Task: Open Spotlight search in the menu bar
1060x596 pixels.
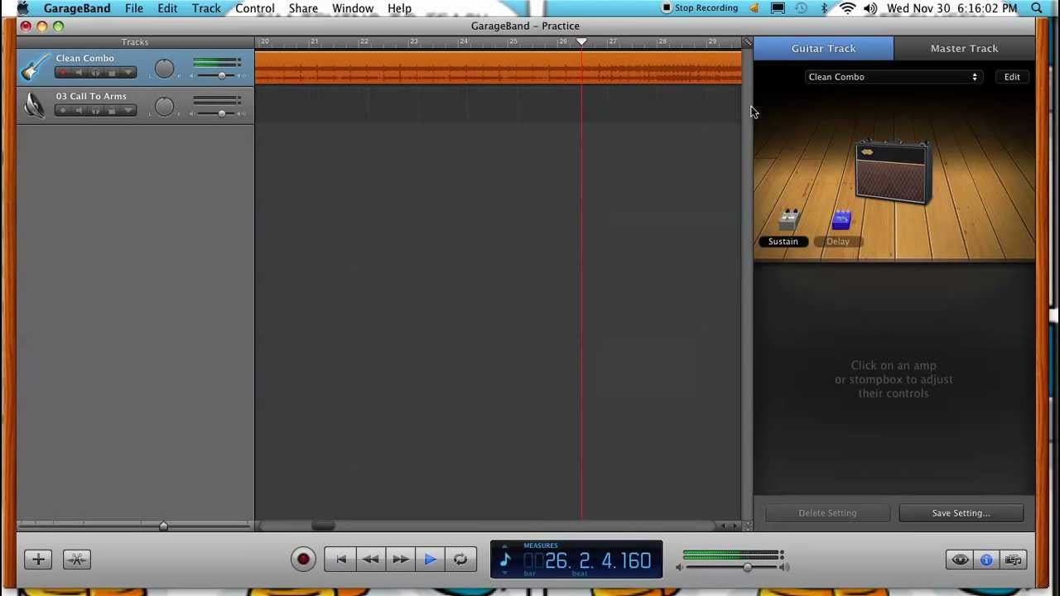Action: tap(1037, 8)
